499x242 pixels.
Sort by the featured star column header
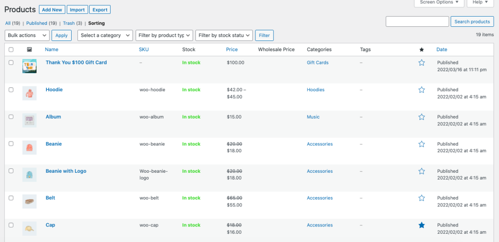tap(422, 50)
